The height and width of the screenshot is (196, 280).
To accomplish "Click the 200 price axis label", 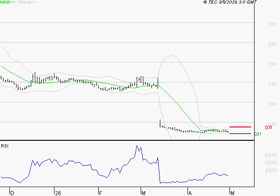I will coord(272,64).
